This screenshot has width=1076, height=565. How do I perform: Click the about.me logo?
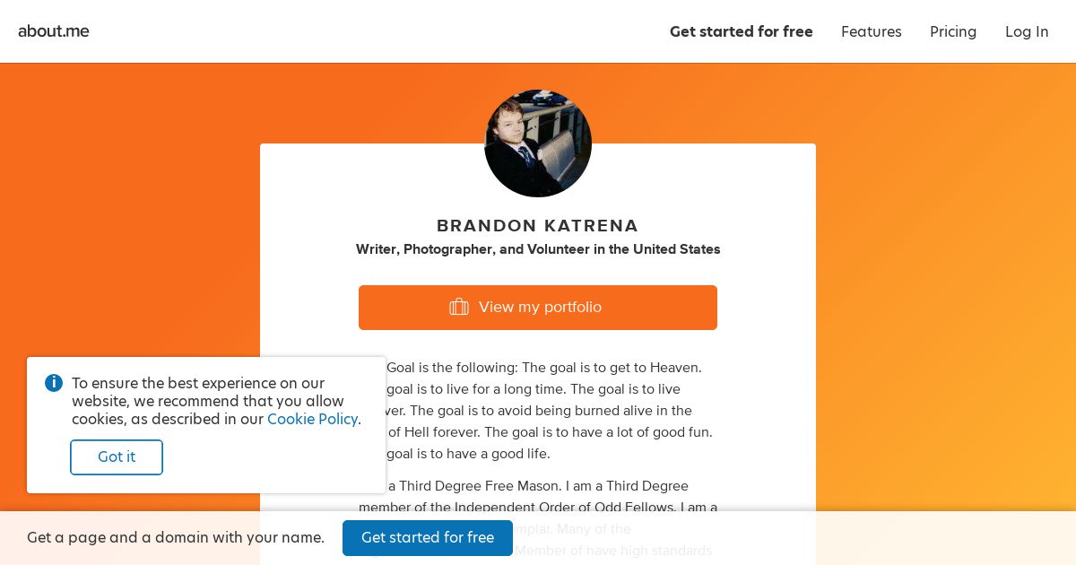pos(54,31)
